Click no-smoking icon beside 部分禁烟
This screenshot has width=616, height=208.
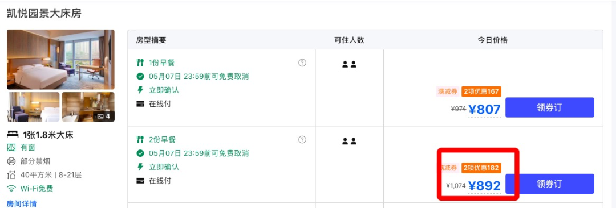click(12, 161)
